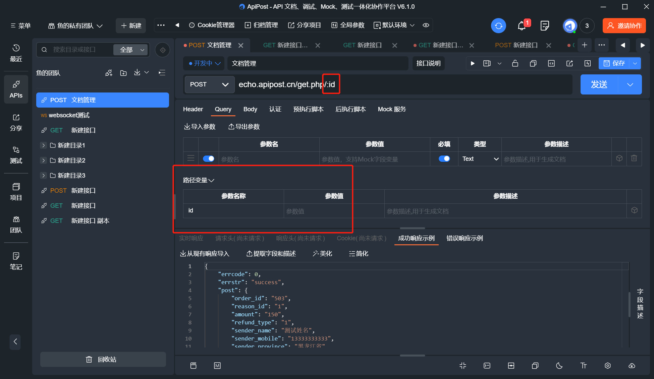654x379 pixels.
Task: Click the run play icon near 保存
Action: click(473, 63)
